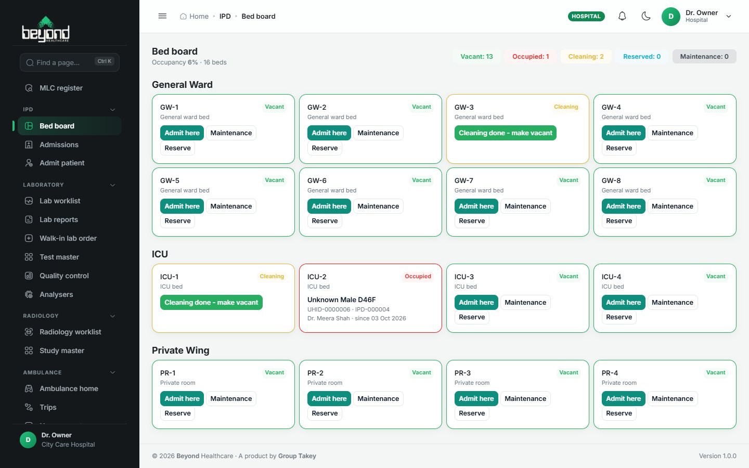Click the hamburger menu icon
Screen dimensions: 749x468
162,16
